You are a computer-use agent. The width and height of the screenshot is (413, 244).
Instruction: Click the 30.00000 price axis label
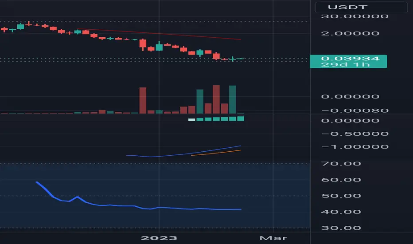pos(355,16)
